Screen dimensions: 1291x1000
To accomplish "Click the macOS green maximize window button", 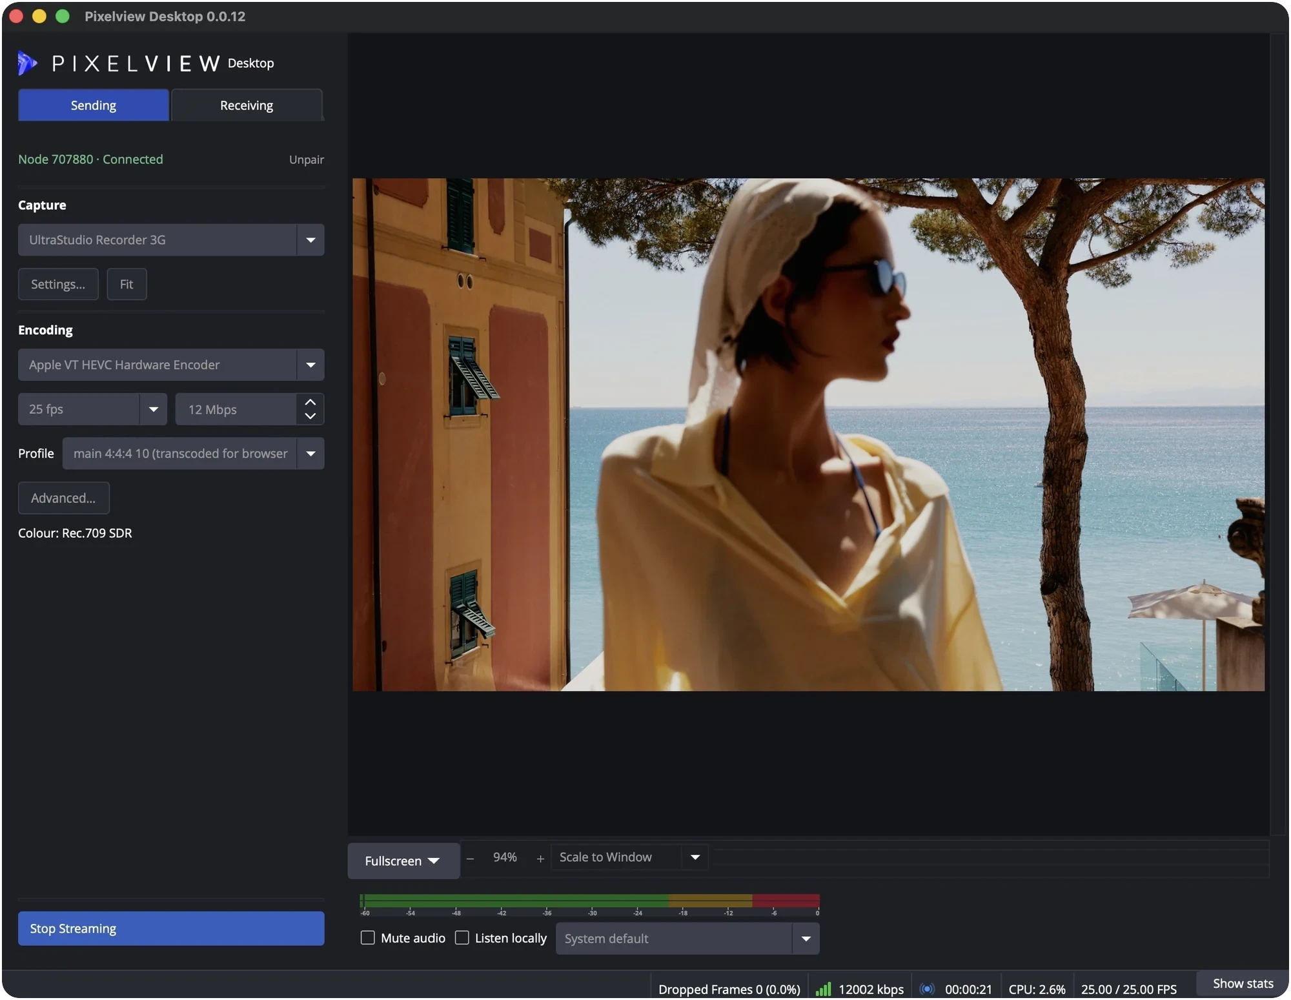I will (x=63, y=16).
